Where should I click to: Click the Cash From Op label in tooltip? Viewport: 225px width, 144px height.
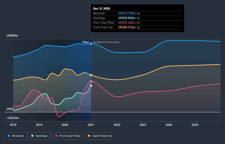pos(103,27)
